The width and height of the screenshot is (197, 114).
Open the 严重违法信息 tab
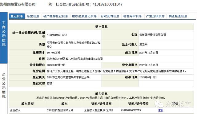click(x=155, y=16)
